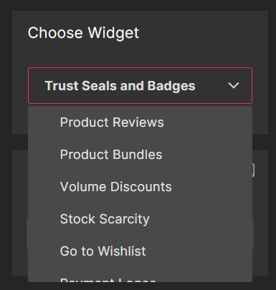Choose Go to Wishlist option
This screenshot has height=290, width=276.
[140, 251]
